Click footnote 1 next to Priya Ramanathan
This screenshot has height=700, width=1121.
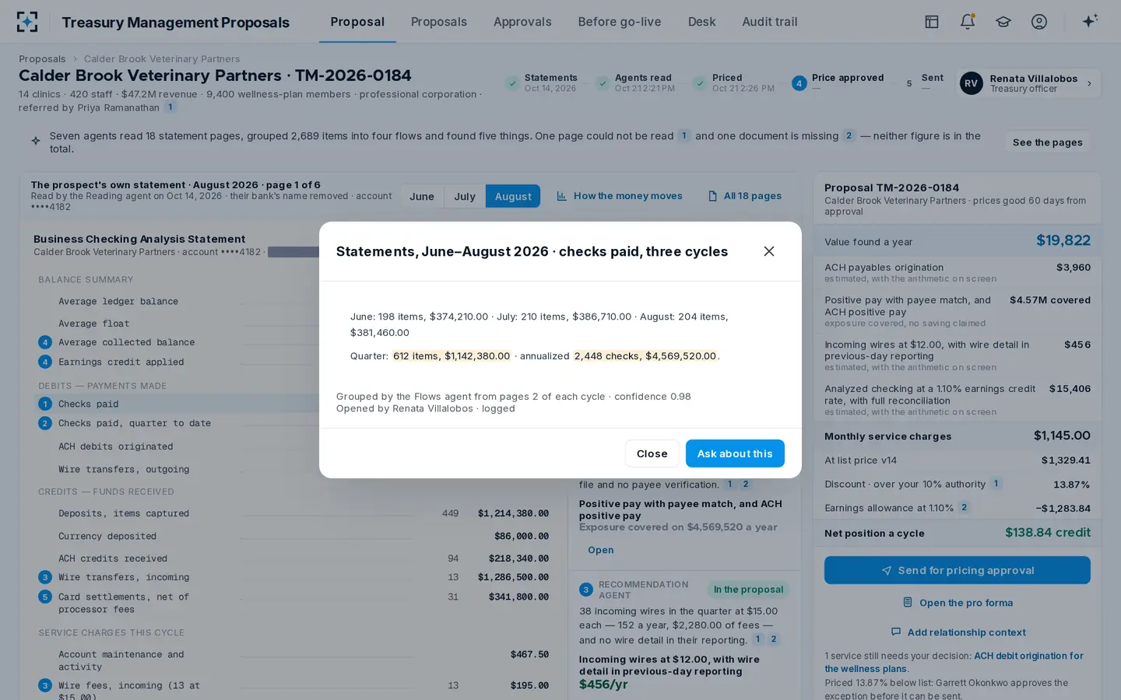(x=170, y=107)
